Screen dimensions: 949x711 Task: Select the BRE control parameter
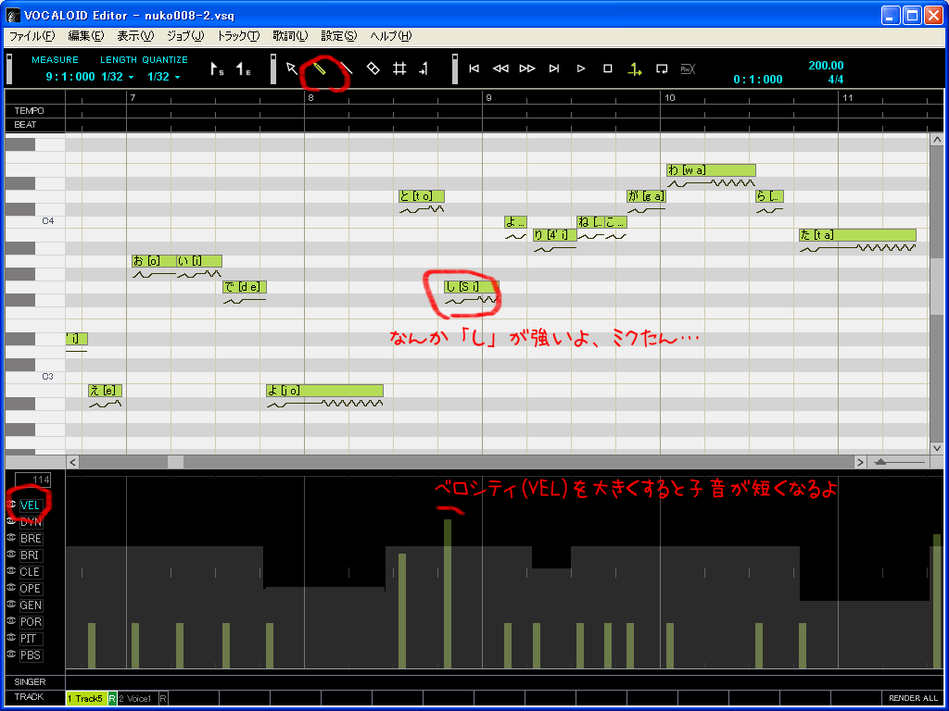point(31,538)
